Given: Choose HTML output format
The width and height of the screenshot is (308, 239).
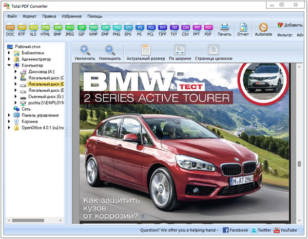Looking at the screenshot, I should click(x=46, y=30).
